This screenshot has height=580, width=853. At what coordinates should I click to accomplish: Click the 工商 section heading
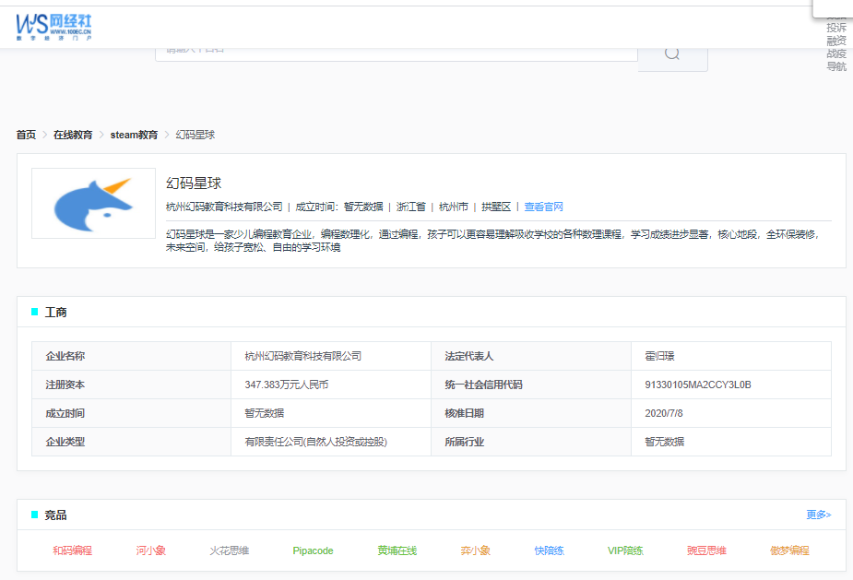[55, 313]
